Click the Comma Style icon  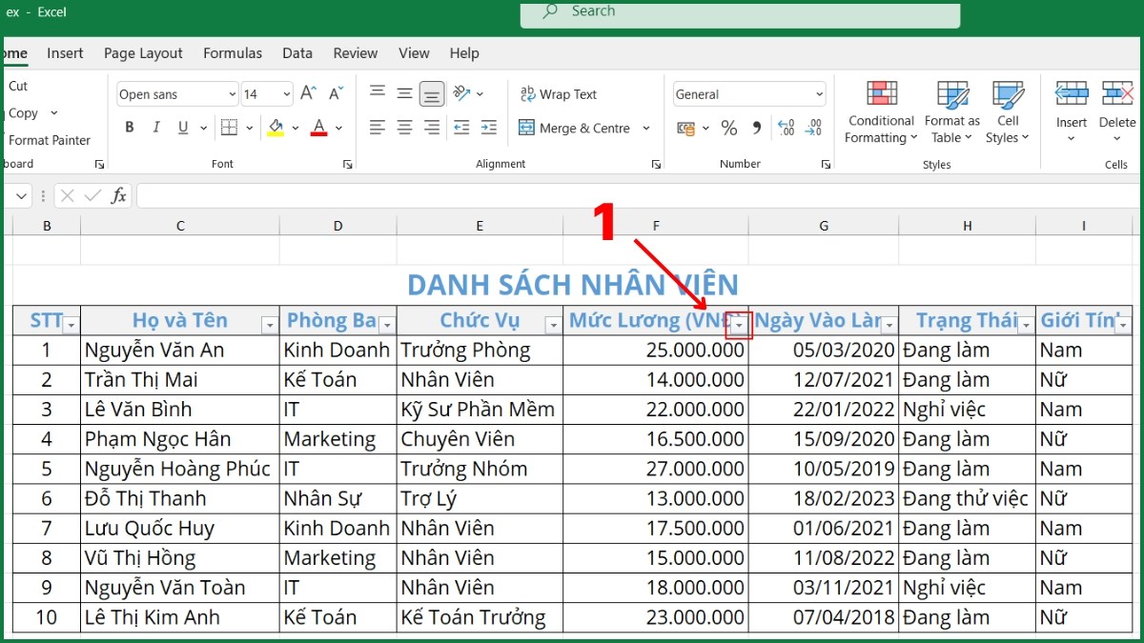coord(756,127)
